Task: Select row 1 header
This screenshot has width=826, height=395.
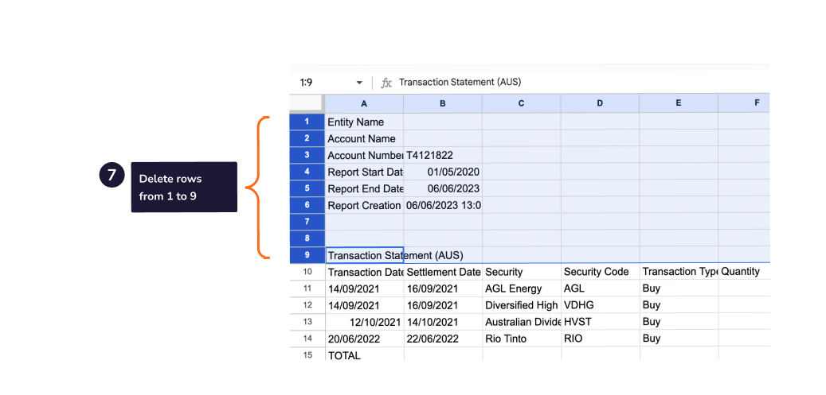Action: coord(307,122)
